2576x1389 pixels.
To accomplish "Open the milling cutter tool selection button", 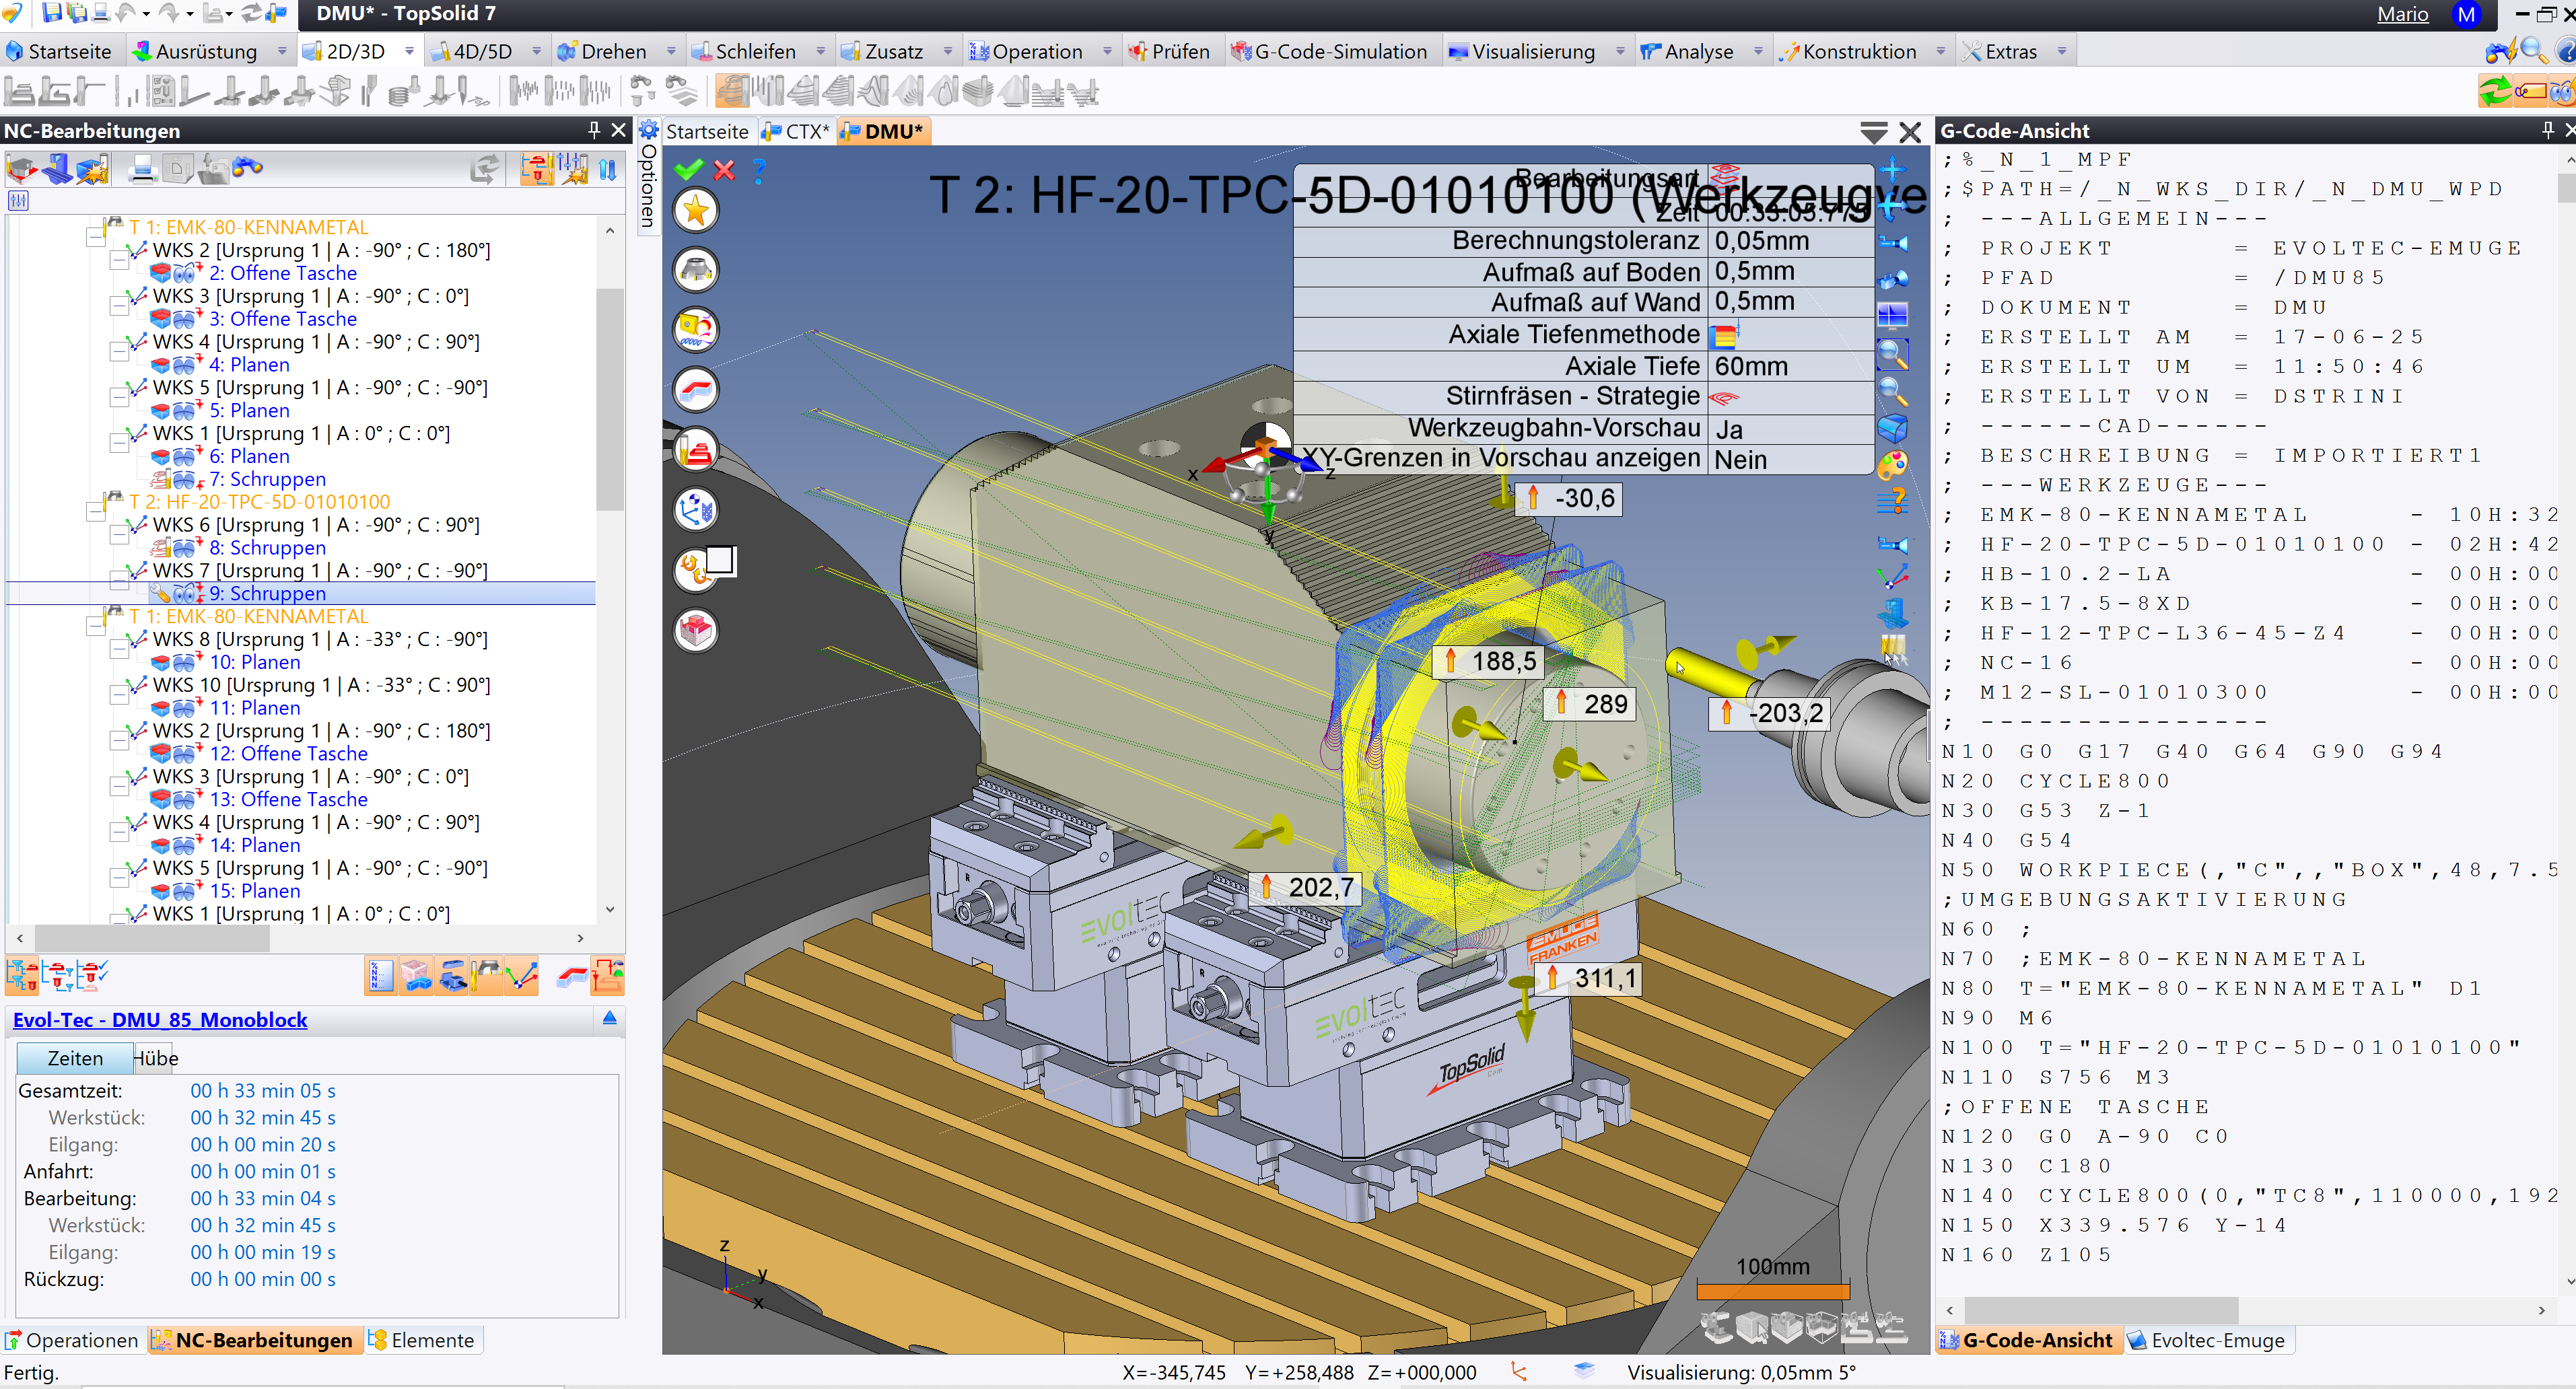I will pyautogui.click(x=696, y=270).
